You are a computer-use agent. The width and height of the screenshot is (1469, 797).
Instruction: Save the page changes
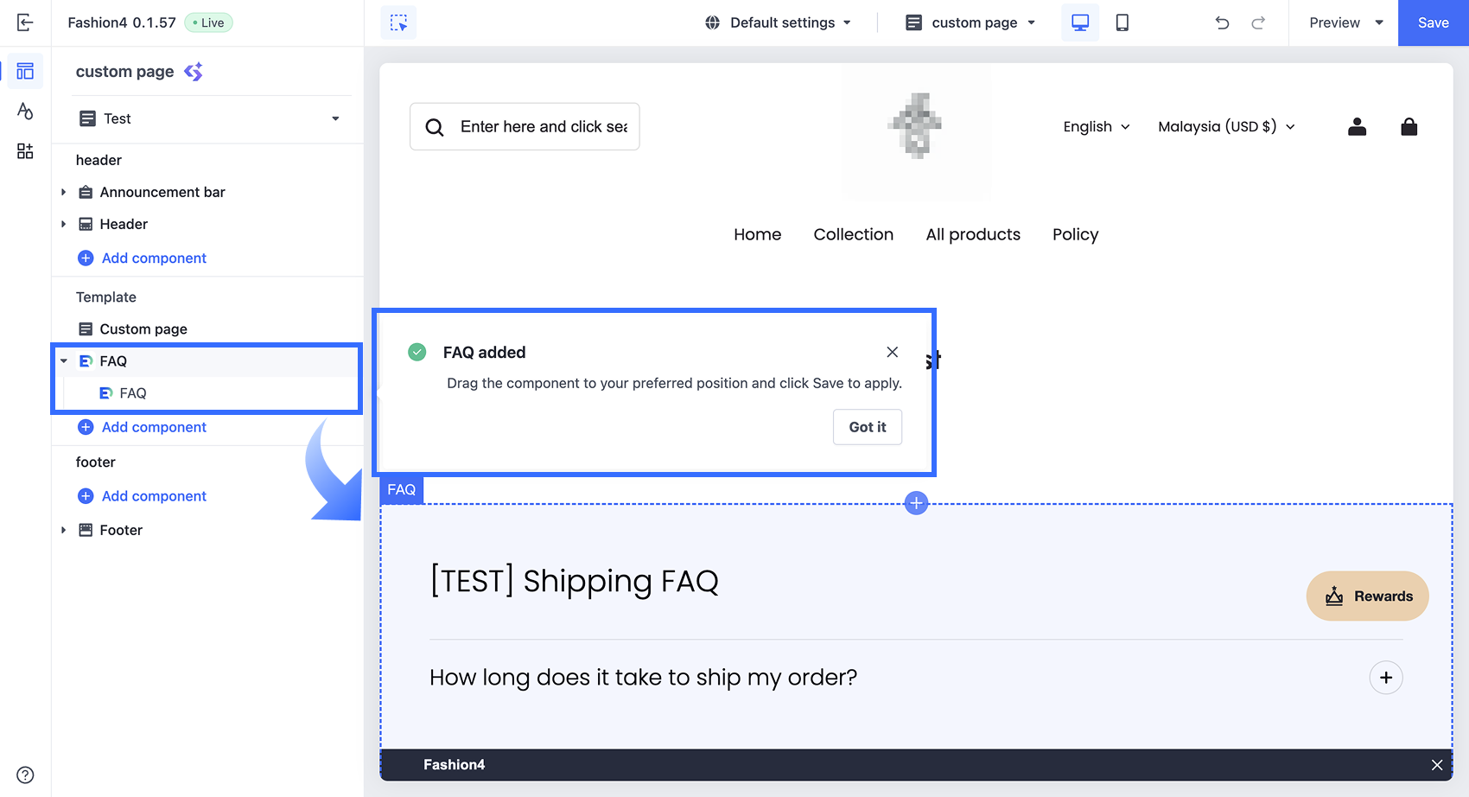tap(1433, 22)
